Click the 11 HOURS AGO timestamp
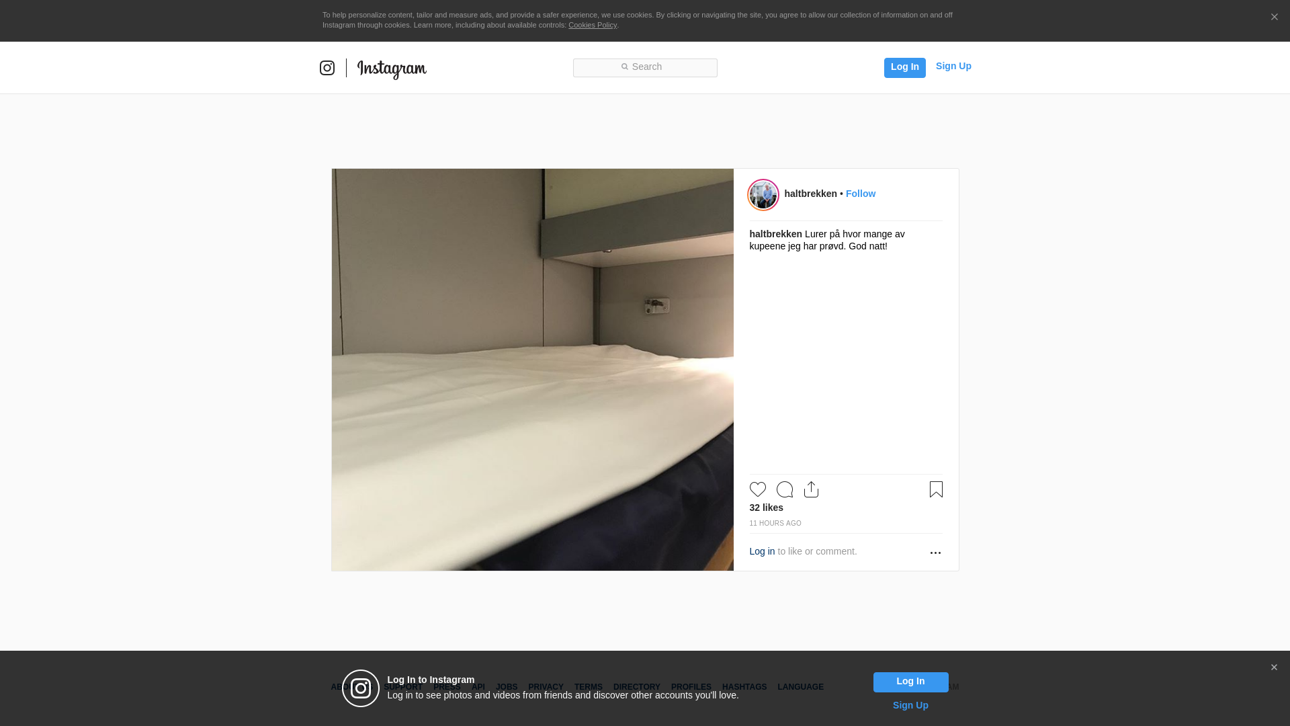The width and height of the screenshot is (1290, 726). pyautogui.click(x=775, y=523)
